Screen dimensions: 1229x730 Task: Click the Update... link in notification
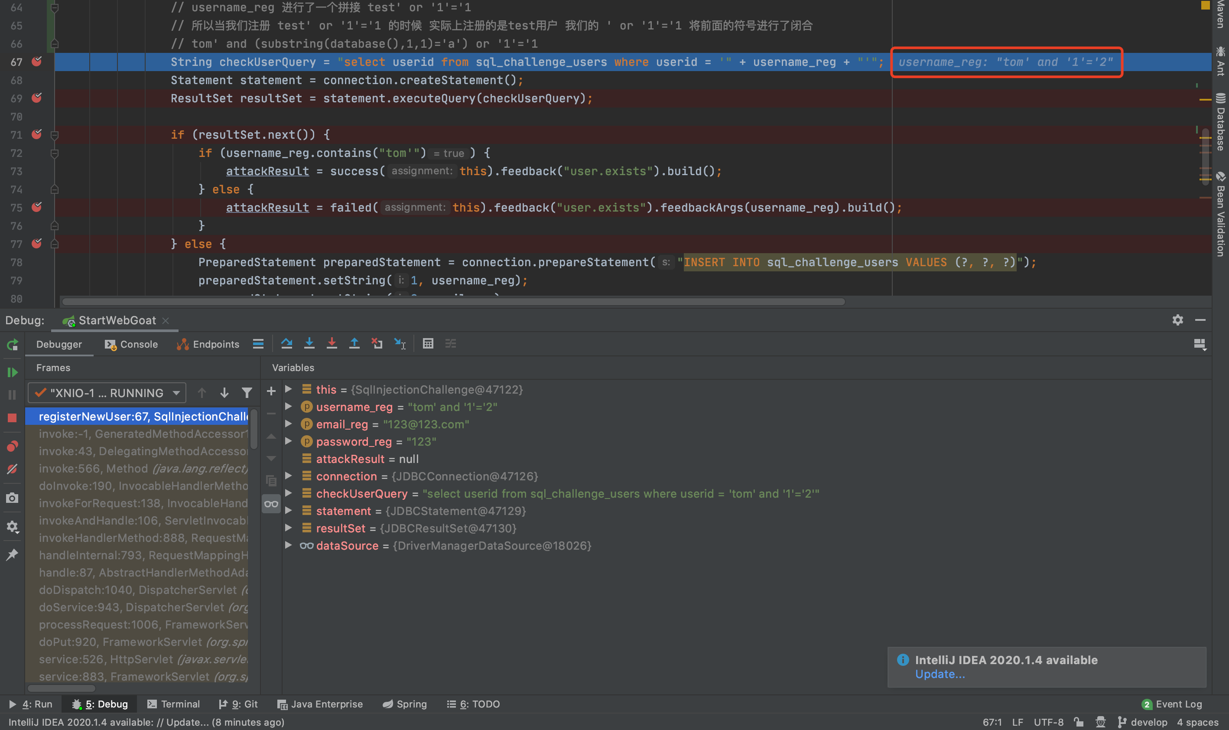(x=940, y=675)
